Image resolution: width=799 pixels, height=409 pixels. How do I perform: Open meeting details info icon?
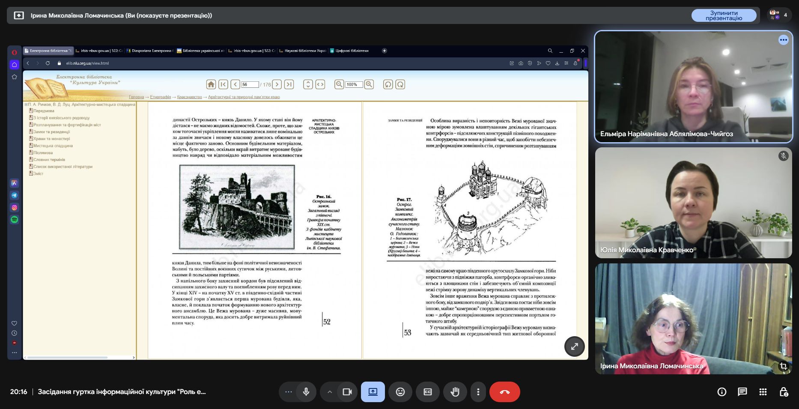click(721, 392)
